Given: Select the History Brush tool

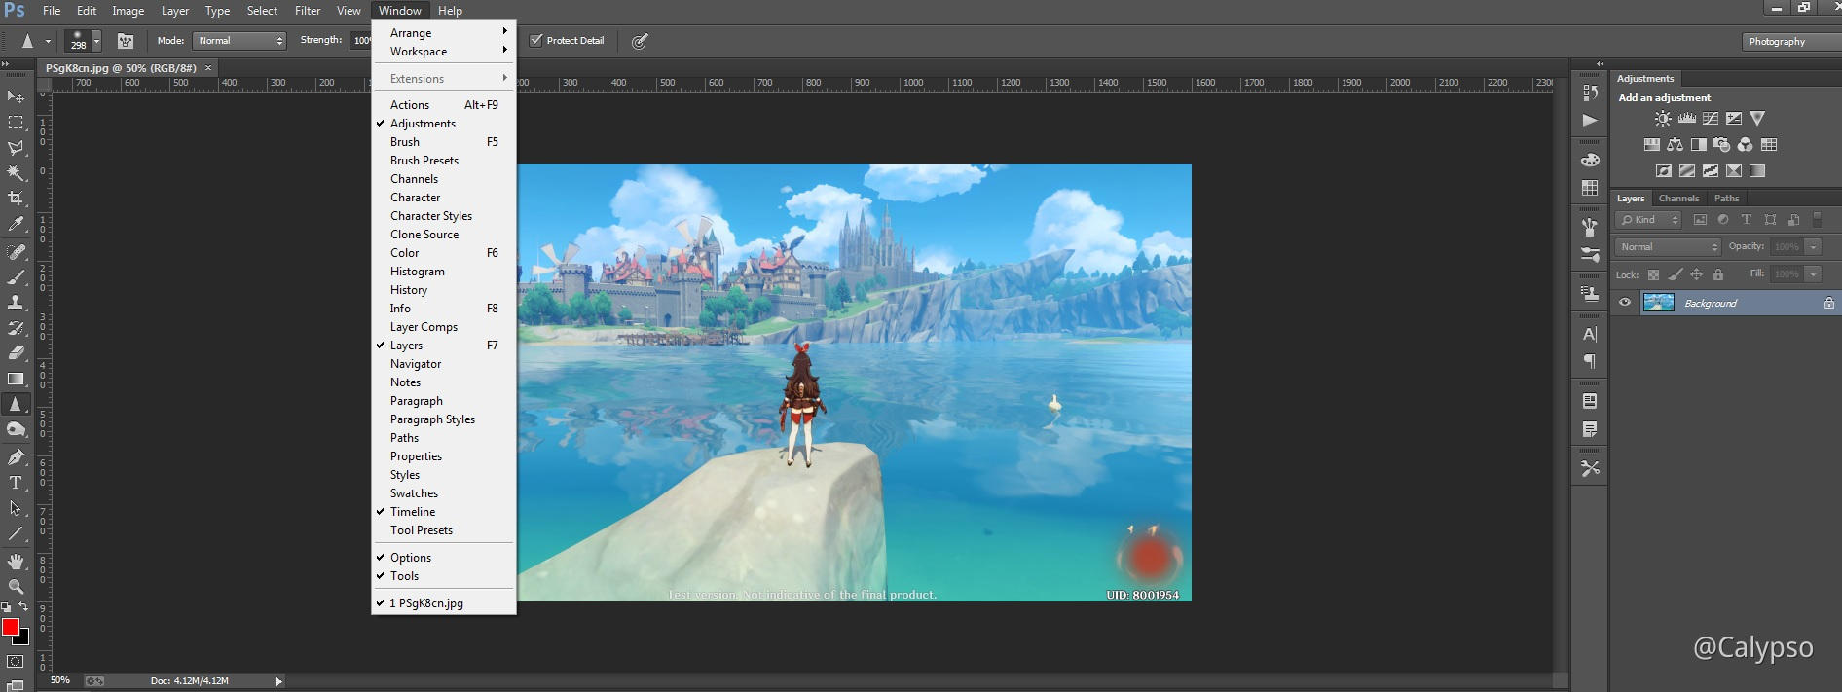Looking at the screenshot, I should 16,328.
